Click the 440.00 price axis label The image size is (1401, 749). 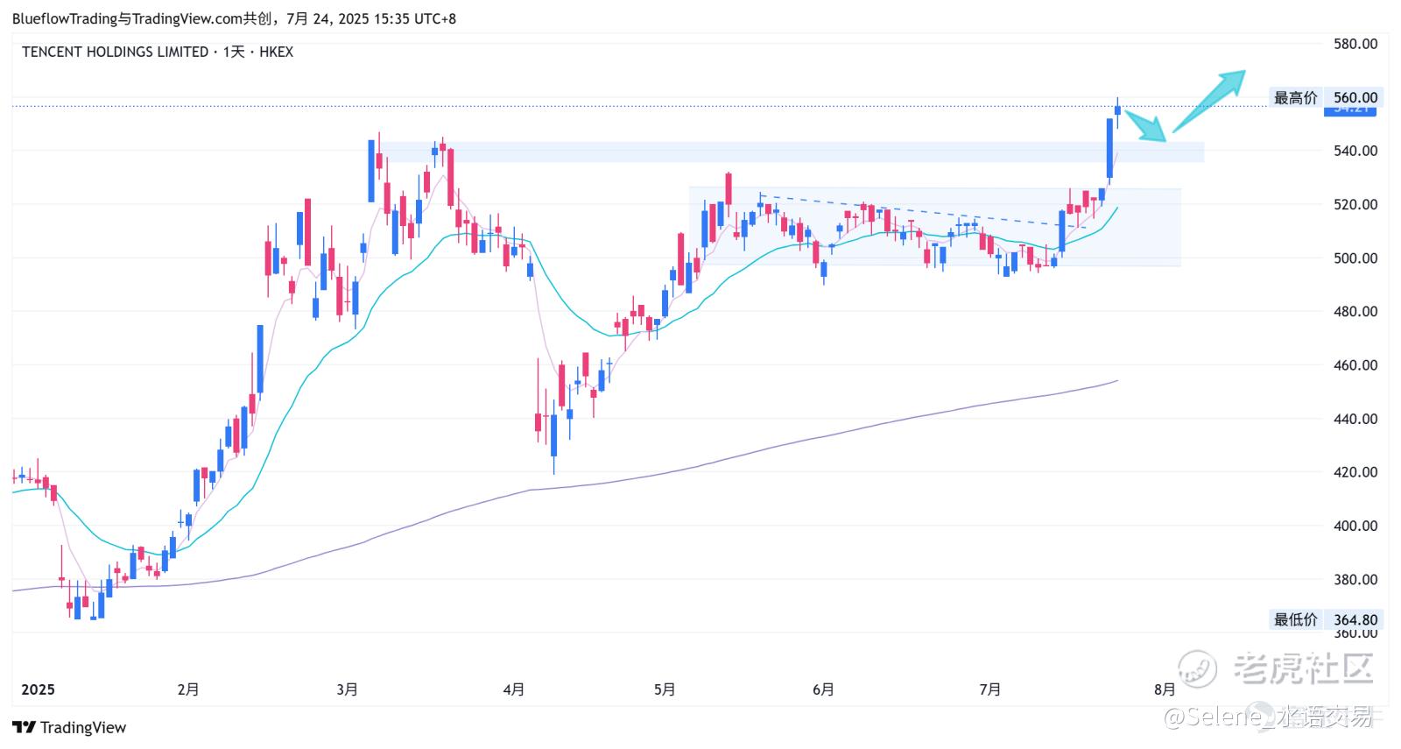click(1355, 419)
